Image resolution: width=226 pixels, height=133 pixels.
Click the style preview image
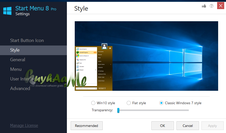coord(146,56)
